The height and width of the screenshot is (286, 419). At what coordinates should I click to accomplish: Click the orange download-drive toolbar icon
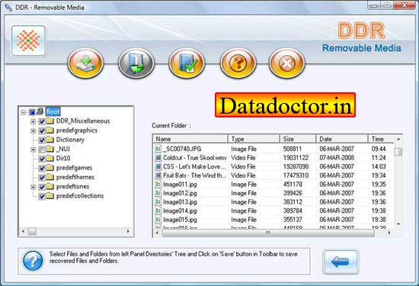[85, 63]
